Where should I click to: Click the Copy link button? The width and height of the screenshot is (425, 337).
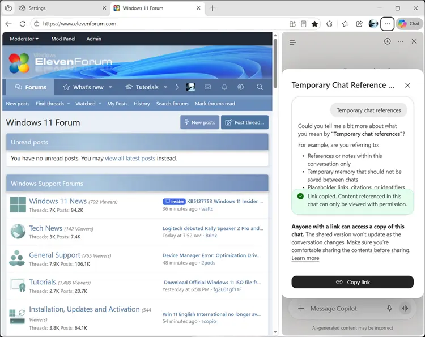pyautogui.click(x=352, y=282)
